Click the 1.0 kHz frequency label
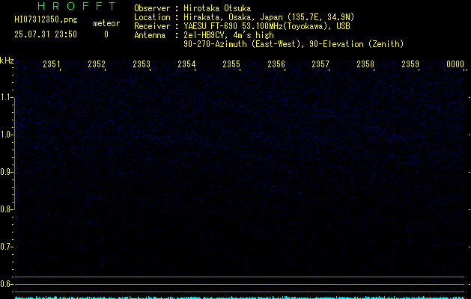 coord(7,135)
